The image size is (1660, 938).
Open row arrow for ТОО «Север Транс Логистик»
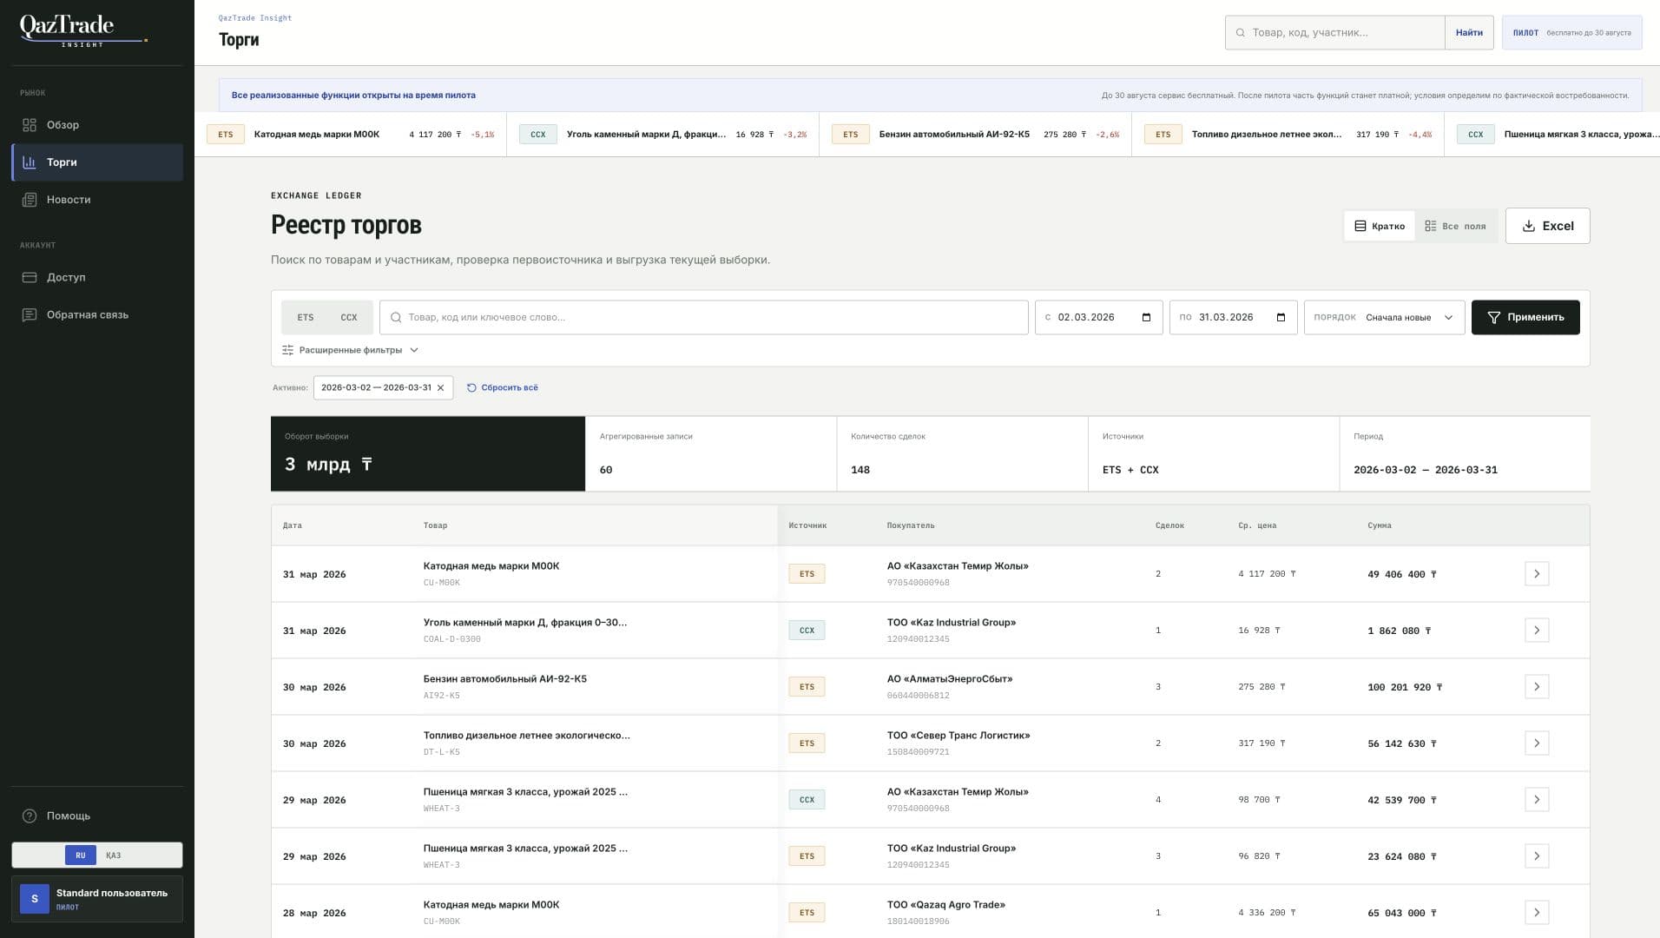1536,743
